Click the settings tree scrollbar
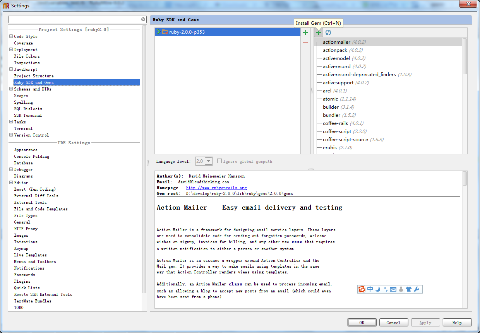The height and width of the screenshot is (333, 480). (x=144, y=159)
